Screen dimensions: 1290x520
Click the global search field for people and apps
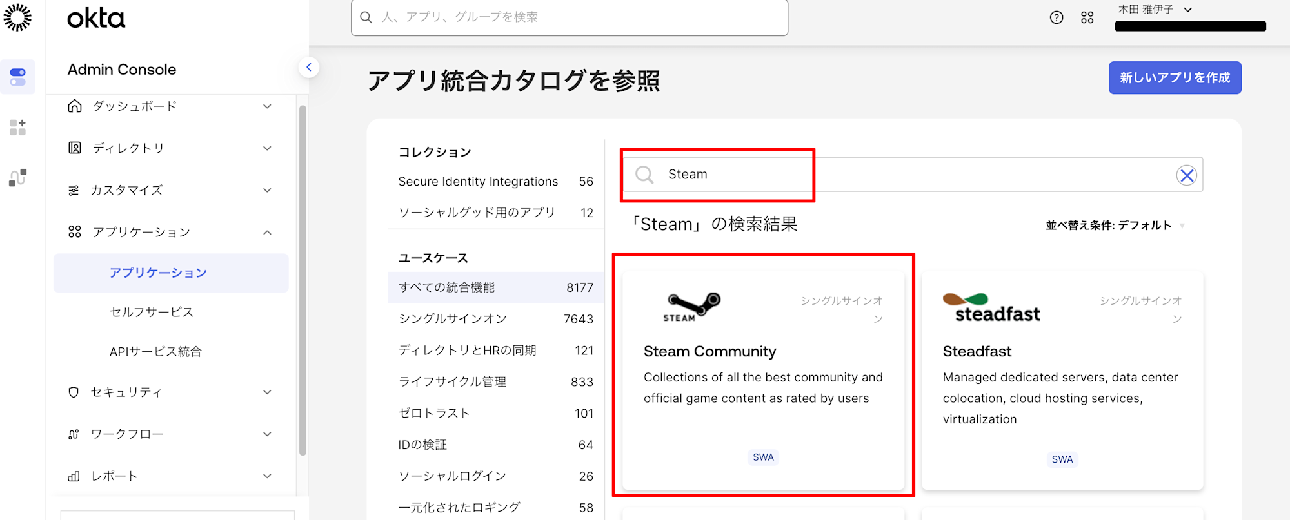click(570, 17)
